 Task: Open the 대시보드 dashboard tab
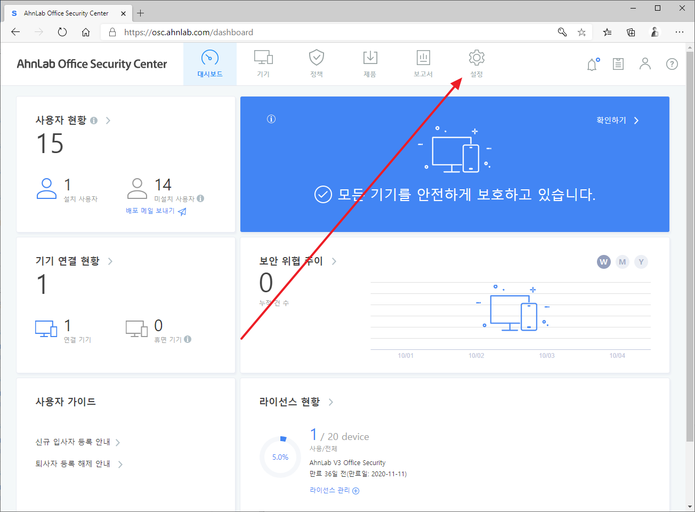[210, 64]
